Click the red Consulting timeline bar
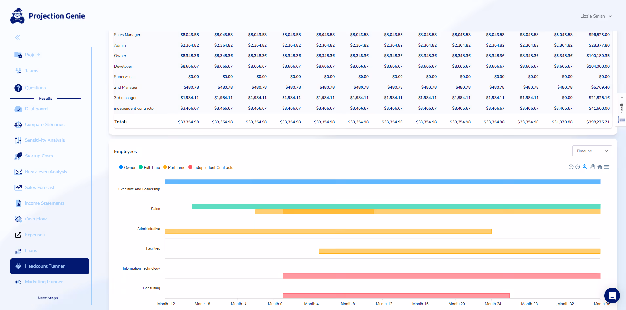 tap(396, 296)
